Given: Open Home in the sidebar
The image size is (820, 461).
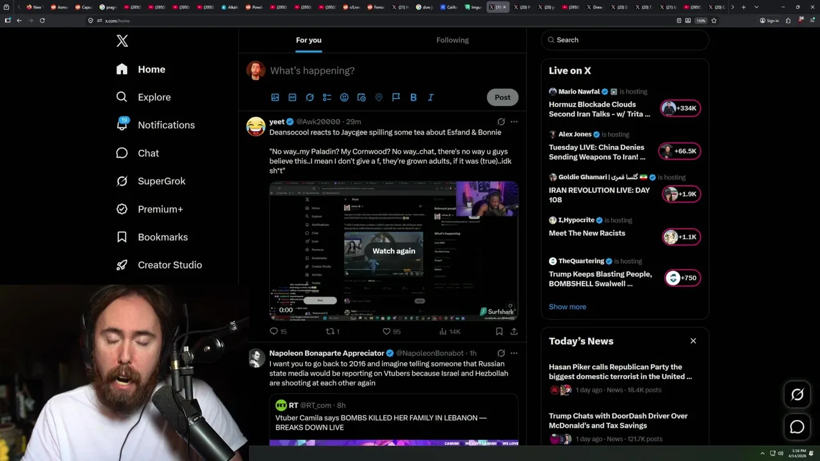Looking at the screenshot, I should pyautogui.click(x=141, y=69).
